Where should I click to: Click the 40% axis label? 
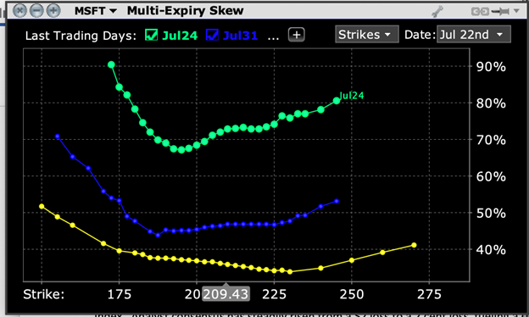coord(491,250)
